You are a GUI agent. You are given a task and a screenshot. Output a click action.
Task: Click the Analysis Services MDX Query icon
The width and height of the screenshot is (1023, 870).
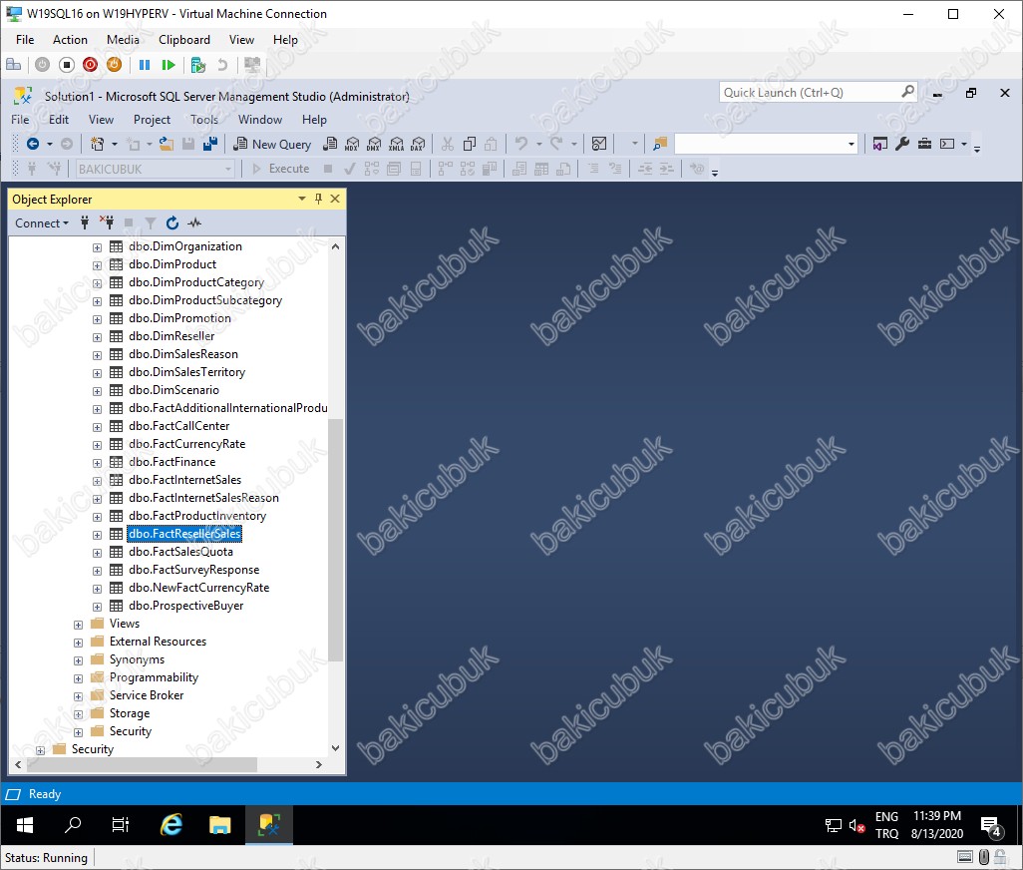(x=352, y=145)
